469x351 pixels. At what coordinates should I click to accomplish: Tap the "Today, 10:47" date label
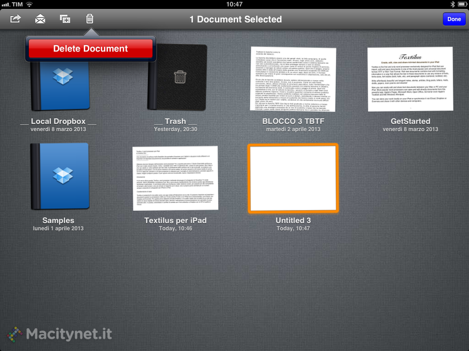293,228
